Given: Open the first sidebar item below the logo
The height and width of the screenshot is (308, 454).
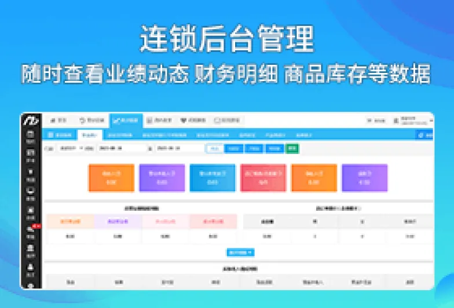Looking at the screenshot, I should tap(31, 137).
